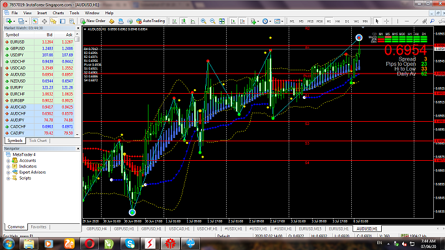Screen dimensions: 445x250
Task: Click the New Chart toolbar icon
Action: [8, 21]
